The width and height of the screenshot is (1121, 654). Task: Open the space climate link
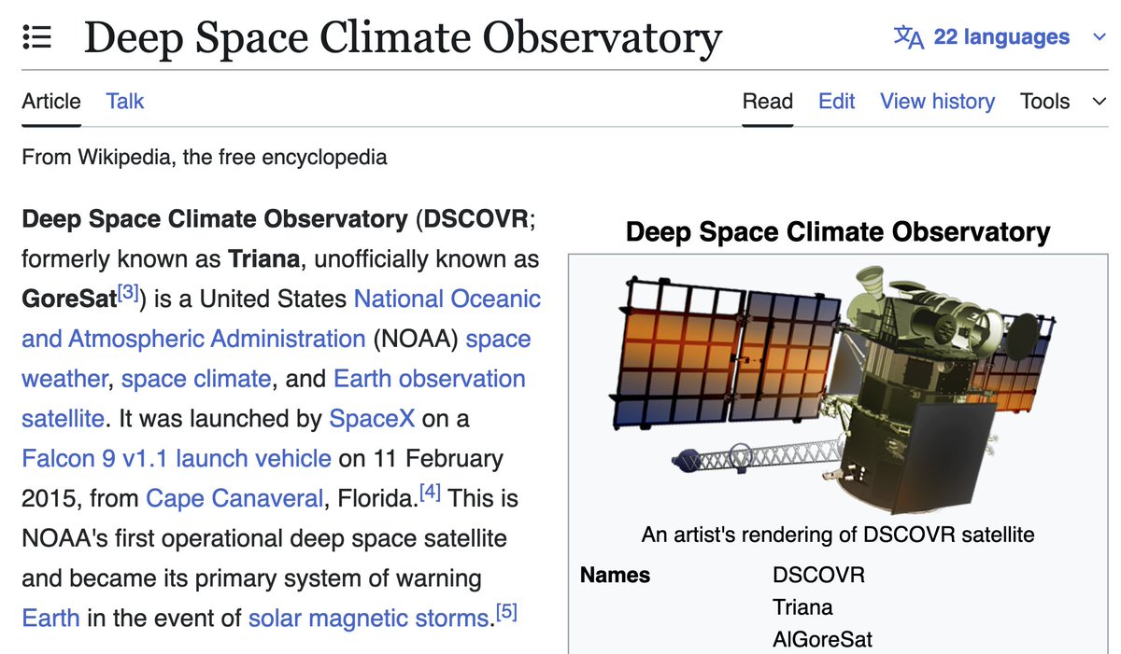pos(196,379)
